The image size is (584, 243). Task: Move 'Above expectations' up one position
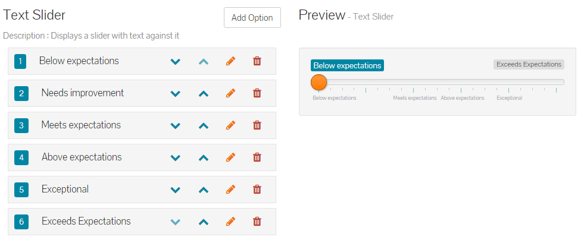click(x=203, y=157)
